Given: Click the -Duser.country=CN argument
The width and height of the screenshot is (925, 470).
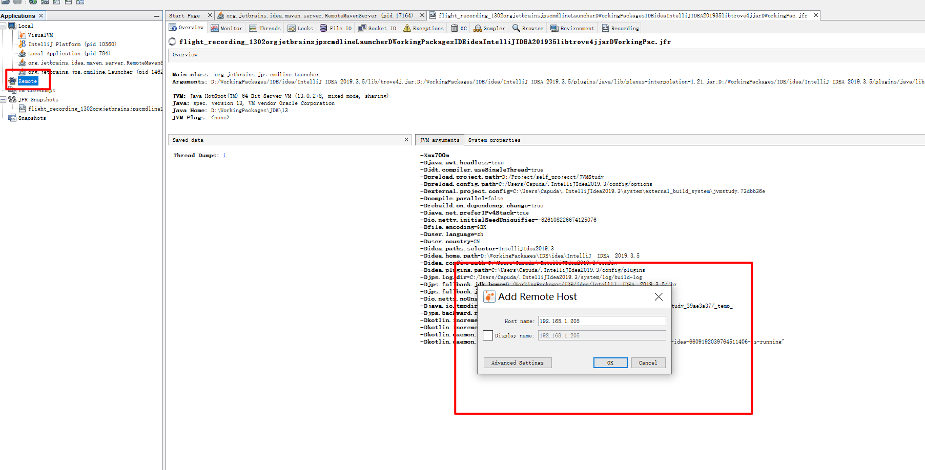Looking at the screenshot, I should point(450,241).
